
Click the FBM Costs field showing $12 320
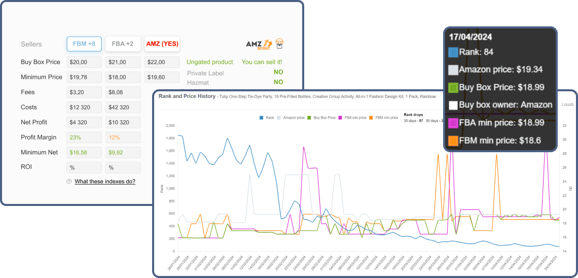84,107
